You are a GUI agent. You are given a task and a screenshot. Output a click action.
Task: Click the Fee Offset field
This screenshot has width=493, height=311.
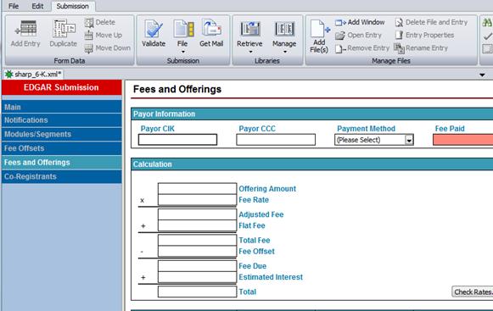(197, 252)
